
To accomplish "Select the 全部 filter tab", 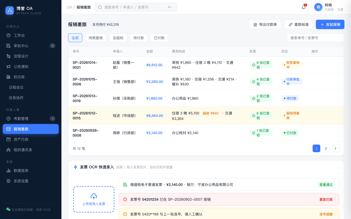I will coord(75,38).
